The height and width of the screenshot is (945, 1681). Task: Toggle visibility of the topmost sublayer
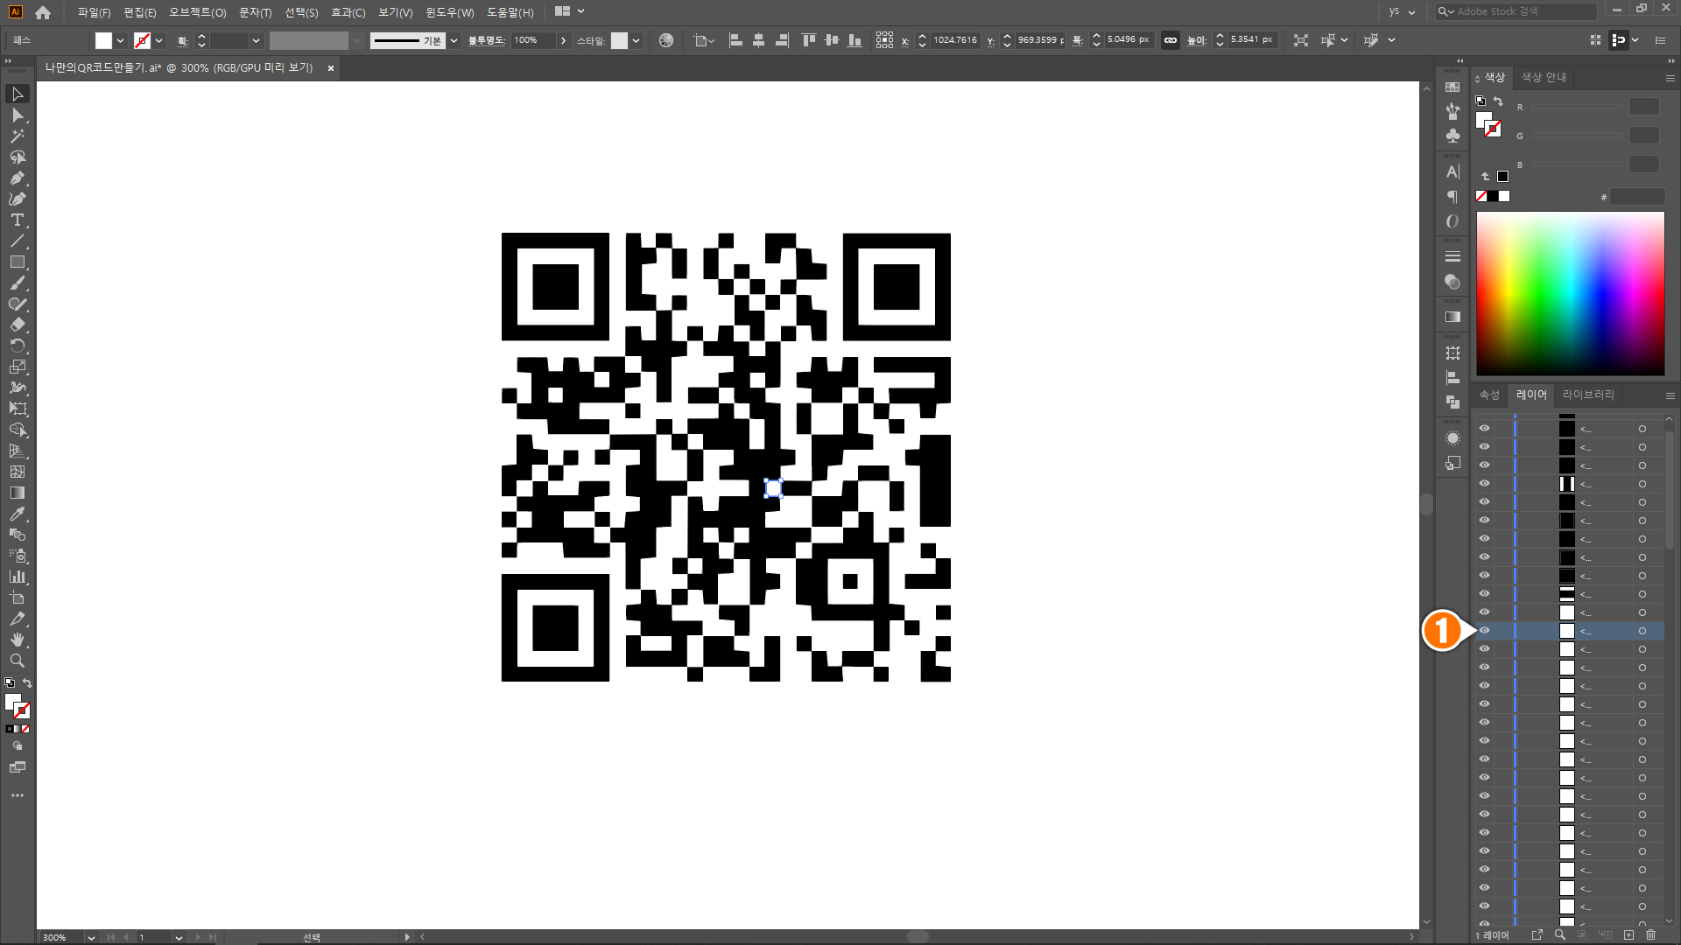(x=1484, y=428)
